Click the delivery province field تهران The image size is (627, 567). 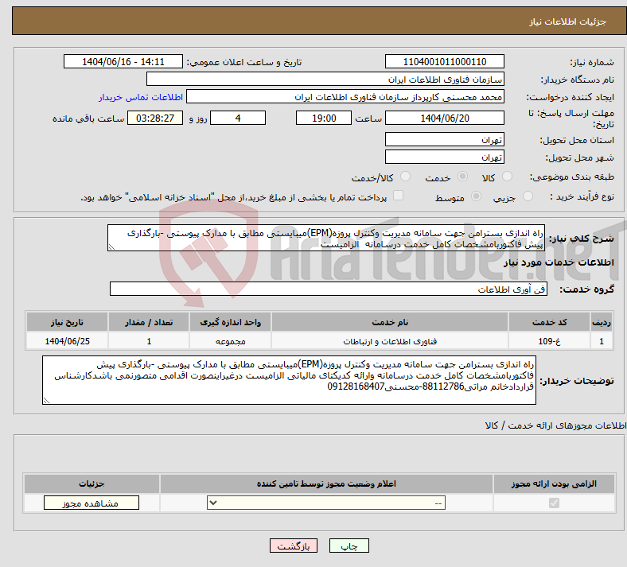(444, 139)
